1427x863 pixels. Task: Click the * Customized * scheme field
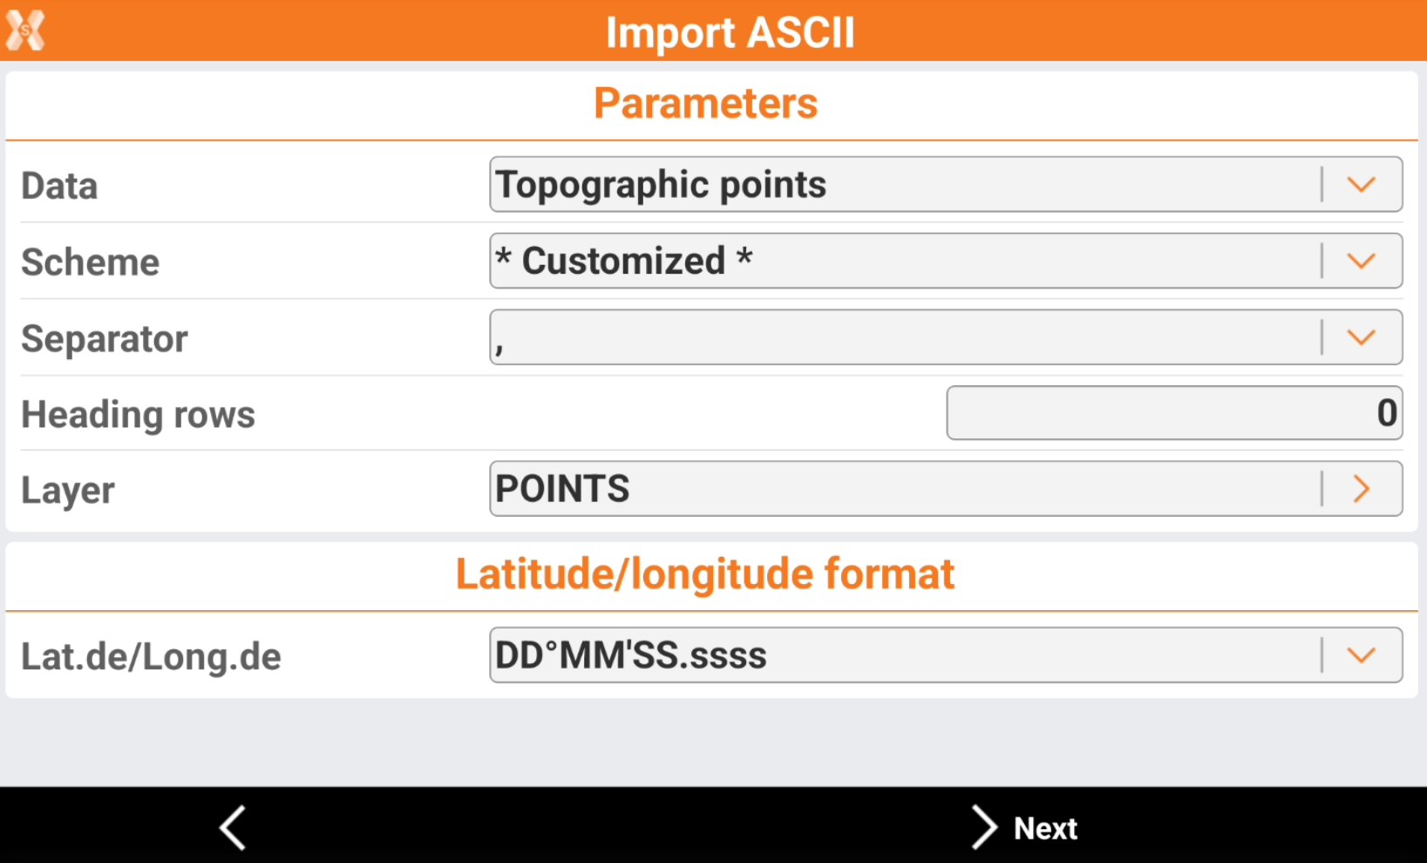[x=902, y=261]
